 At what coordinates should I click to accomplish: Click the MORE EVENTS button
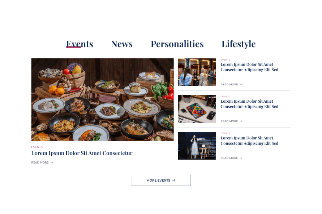click(x=161, y=180)
